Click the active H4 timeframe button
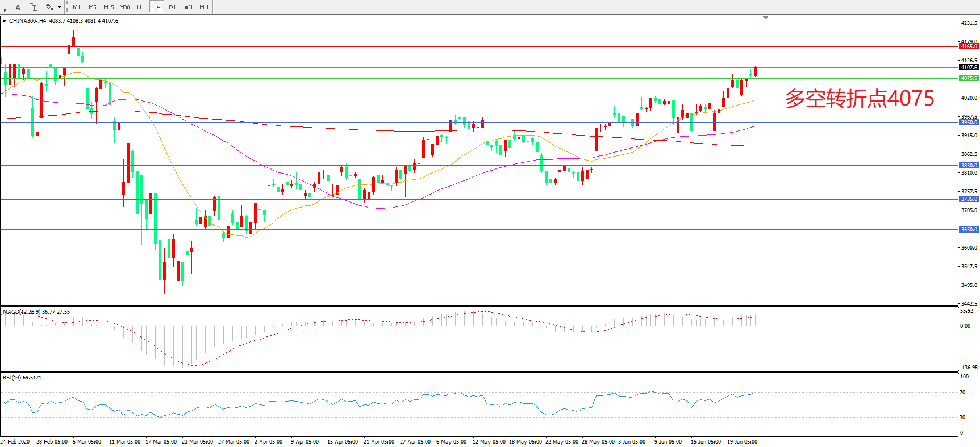The width and height of the screenshot is (980, 447). click(x=156, y=7)
